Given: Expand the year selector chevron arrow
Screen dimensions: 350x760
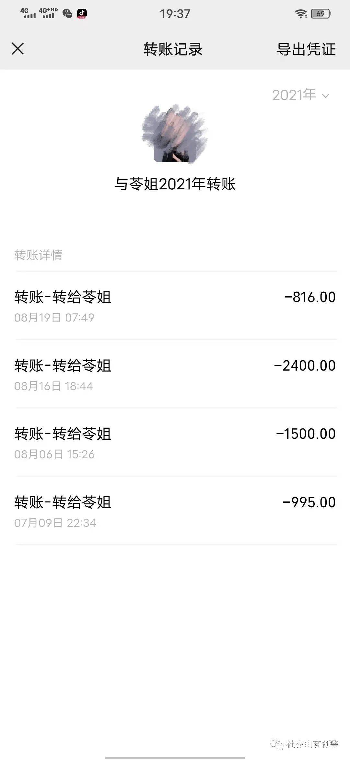Looking at the screenshot, I should pyautogui.click(x=325, y=96).
